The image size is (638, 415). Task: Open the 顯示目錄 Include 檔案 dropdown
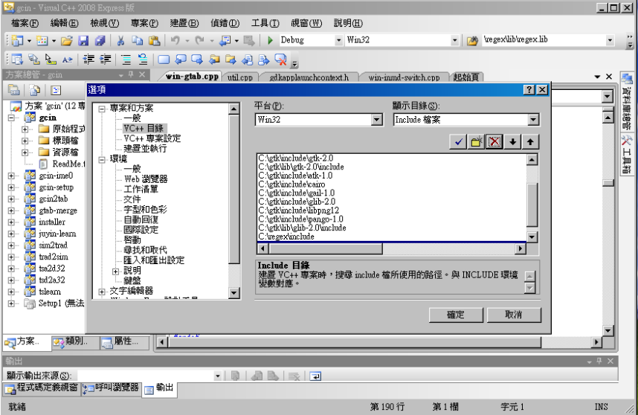(533, 120)
